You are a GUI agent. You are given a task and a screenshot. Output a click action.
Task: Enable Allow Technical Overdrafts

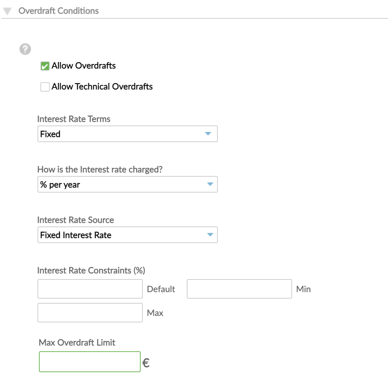point(45,87)
